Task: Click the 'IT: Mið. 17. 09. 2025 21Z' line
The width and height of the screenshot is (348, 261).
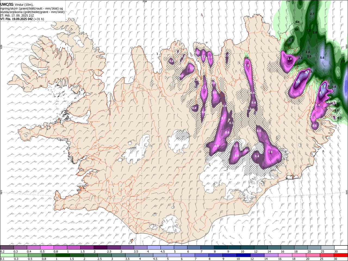Action: point(17,15)
